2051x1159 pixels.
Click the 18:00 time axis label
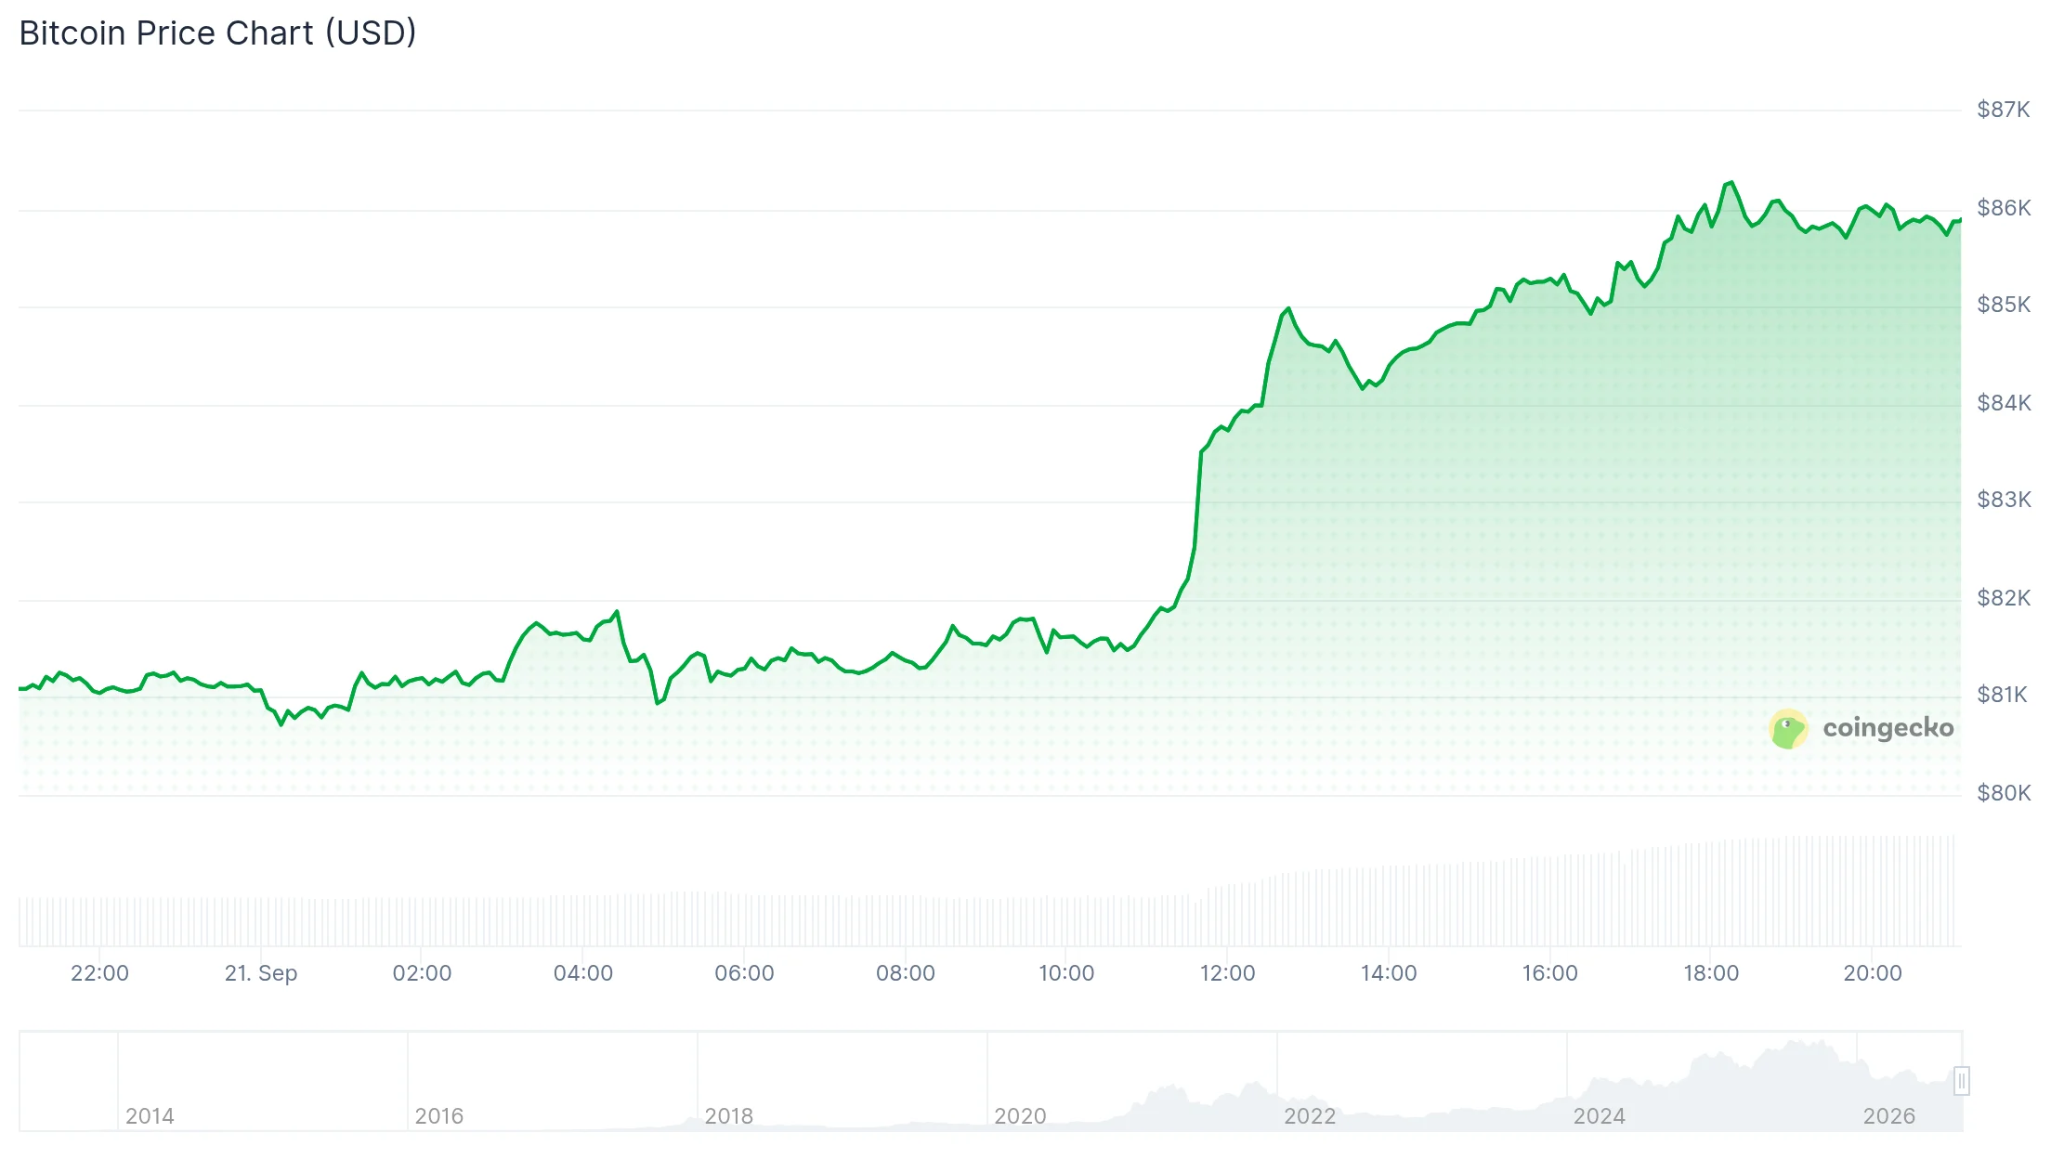point(1711,973)
